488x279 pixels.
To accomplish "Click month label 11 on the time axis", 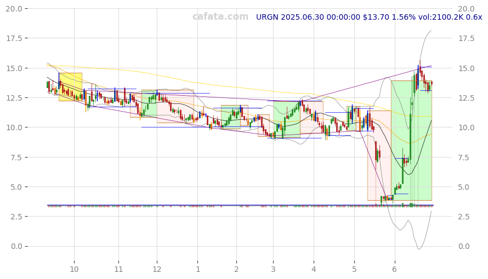I will 118,269.
